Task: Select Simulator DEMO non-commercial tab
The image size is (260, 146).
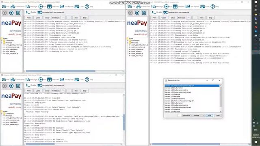Action: click(176, 12)
